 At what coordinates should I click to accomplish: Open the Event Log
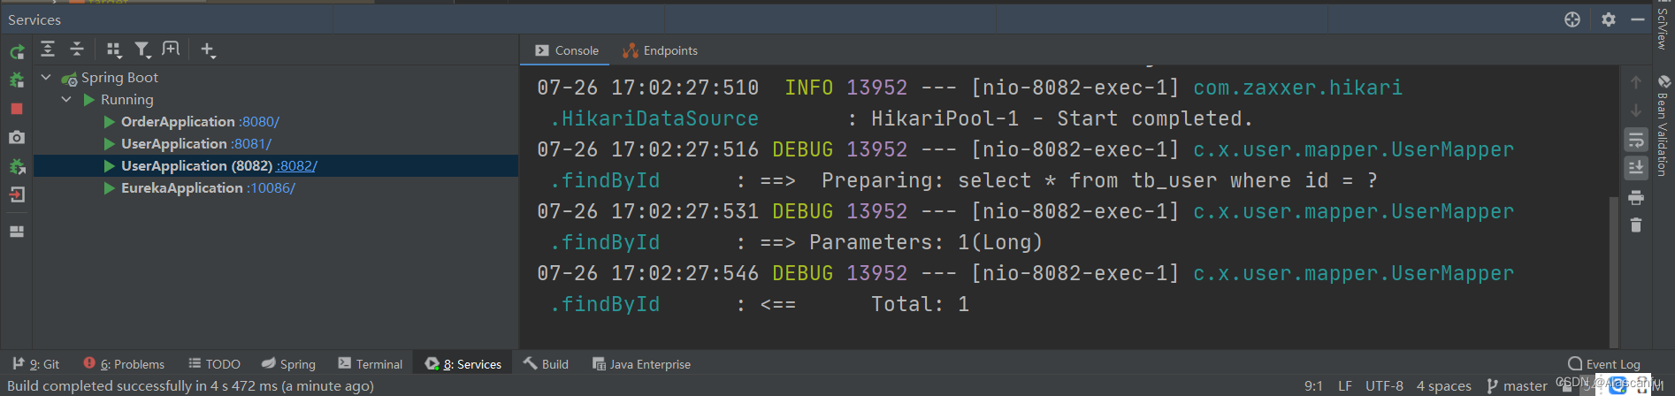(x=1604, y=364)
